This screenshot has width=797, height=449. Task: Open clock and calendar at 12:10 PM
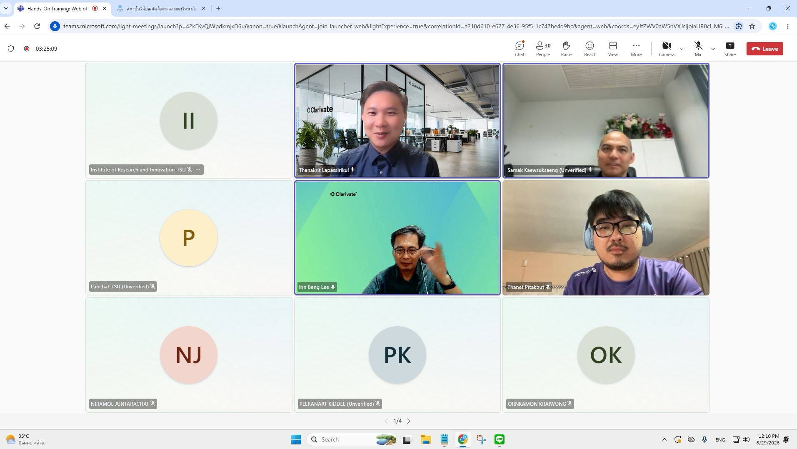[768, 439]
